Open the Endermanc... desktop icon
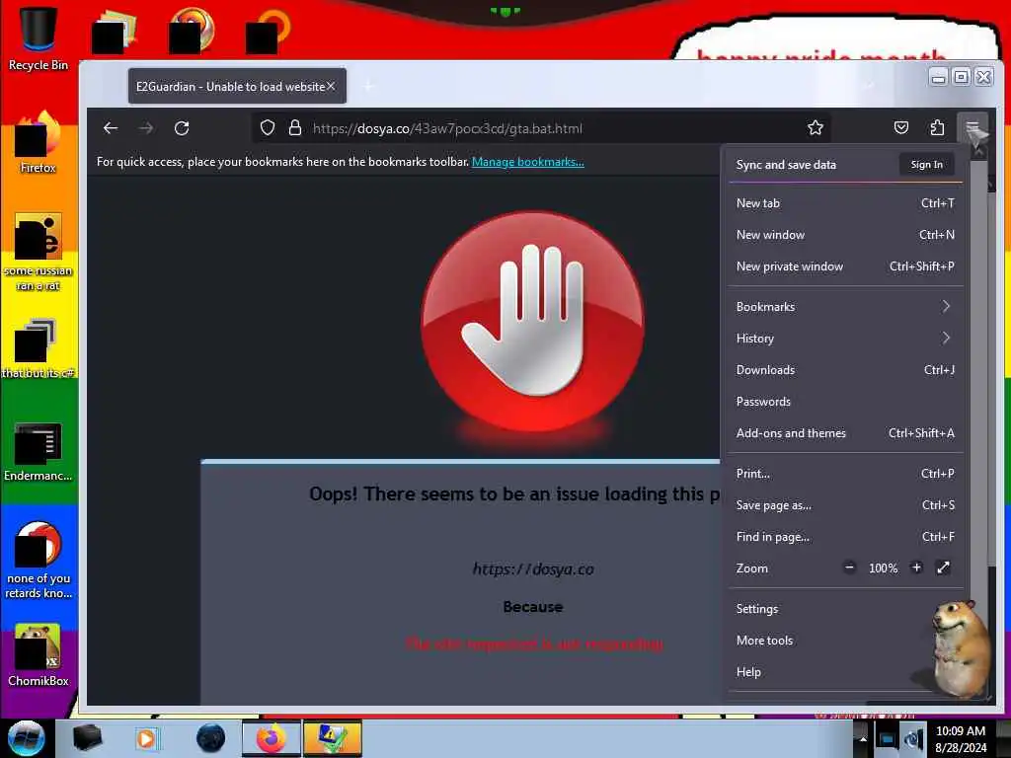Image resolution: width=1011 pixels, height=758 pixels. tap(39, 451)
